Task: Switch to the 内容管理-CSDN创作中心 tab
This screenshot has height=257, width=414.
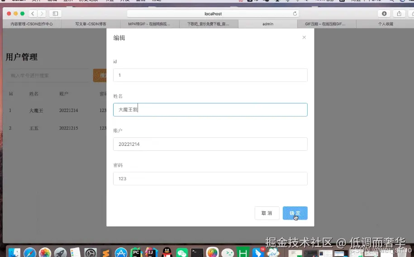Action: (32, 24)
